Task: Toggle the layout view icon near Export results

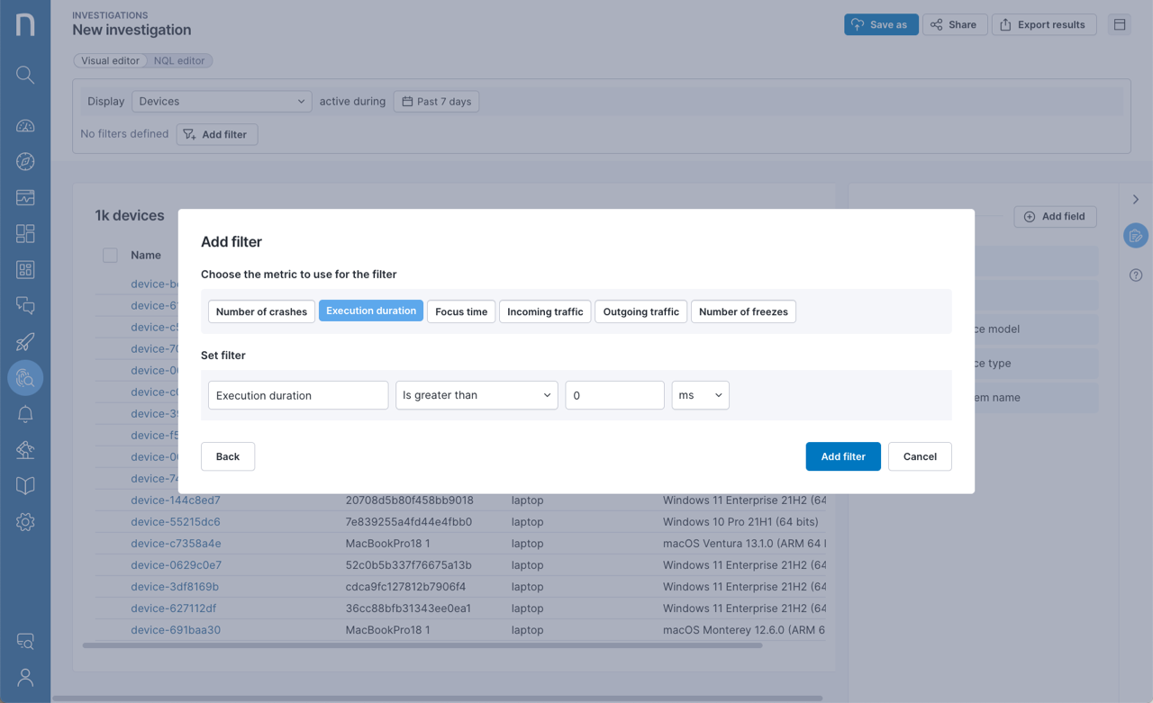Action: point(1119,24)
